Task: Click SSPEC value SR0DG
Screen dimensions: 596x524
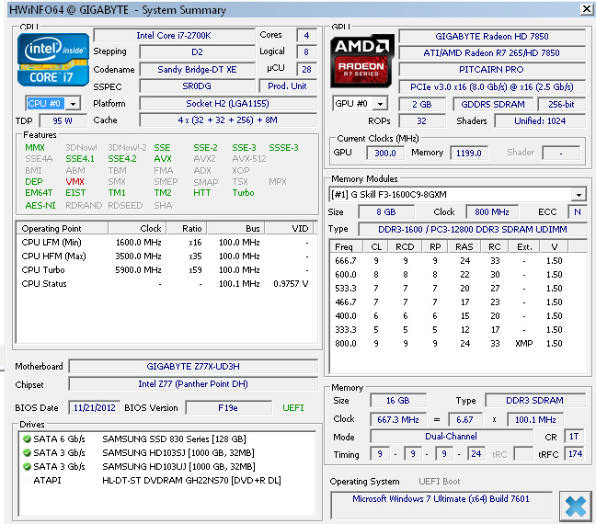Action: tap(197, 86)
